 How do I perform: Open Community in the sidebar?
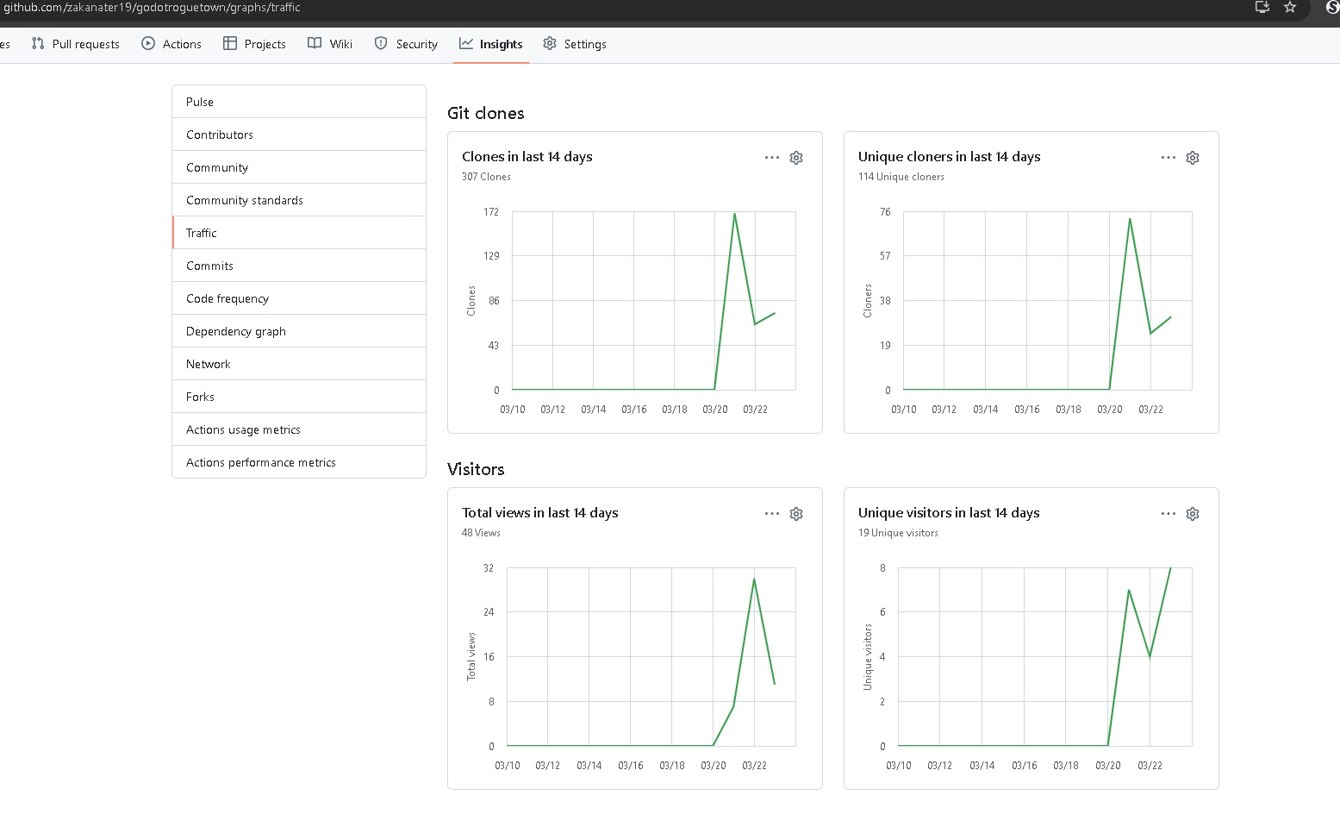pos(299,167)
